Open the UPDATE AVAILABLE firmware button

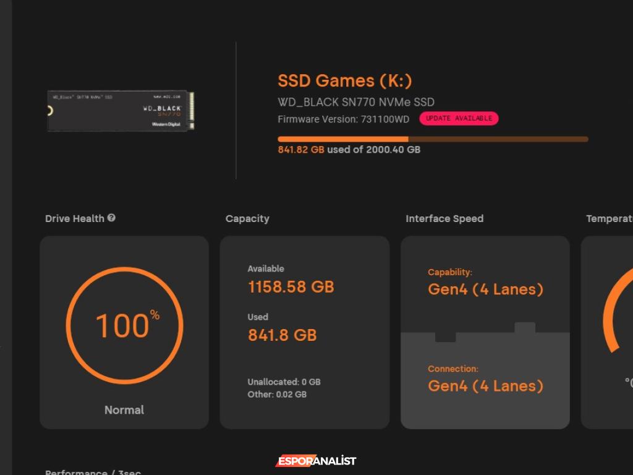[459, 119]
